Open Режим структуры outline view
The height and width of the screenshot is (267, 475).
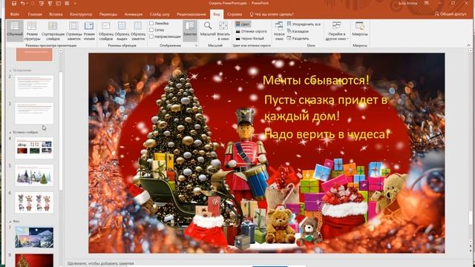click(32, 31)
